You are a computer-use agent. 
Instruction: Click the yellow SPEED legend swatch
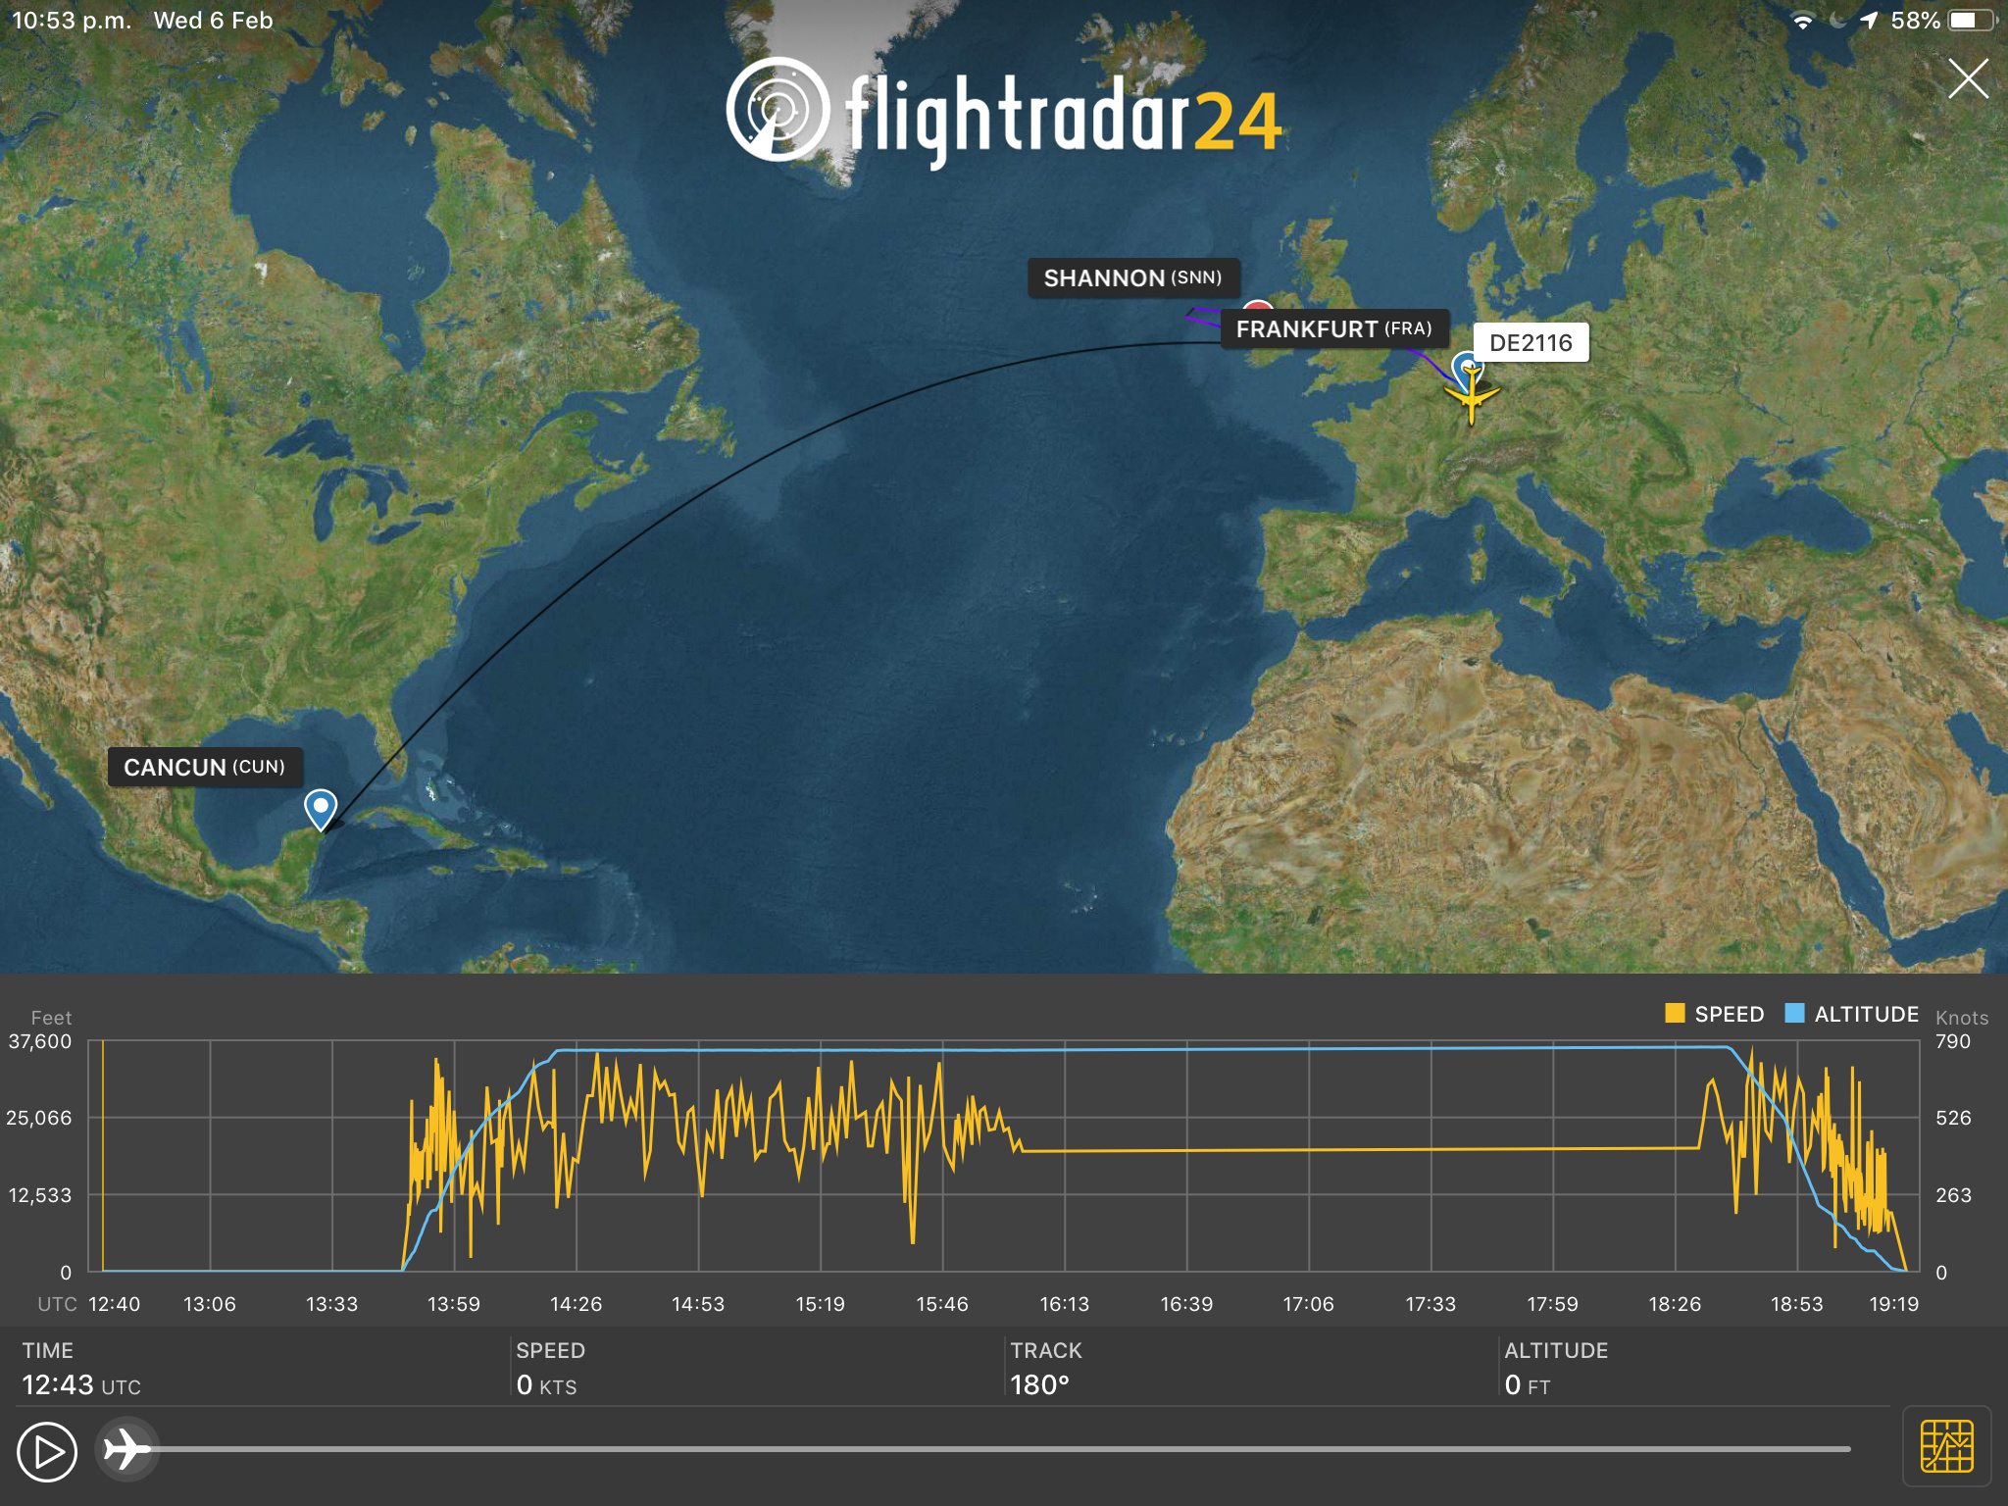point(1675,1014)
